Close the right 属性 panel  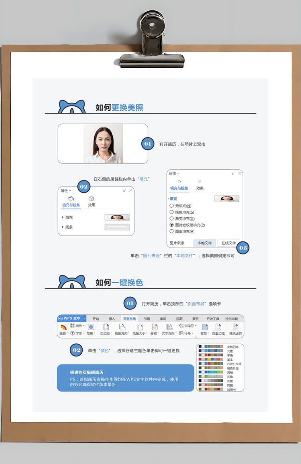click(240, 173)
